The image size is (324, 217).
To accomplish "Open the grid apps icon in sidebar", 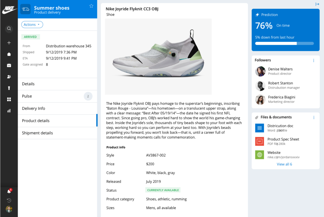I will click(x=9, y=99).
